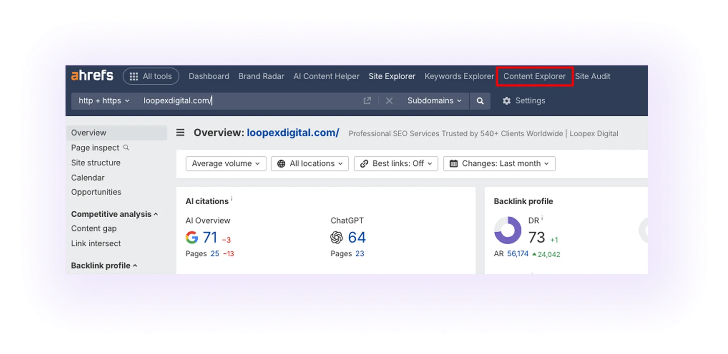Click the Google icon next to AI Overview score
Image resolution: width=728 pixels, height=354 pixels.
coord(191,237)
